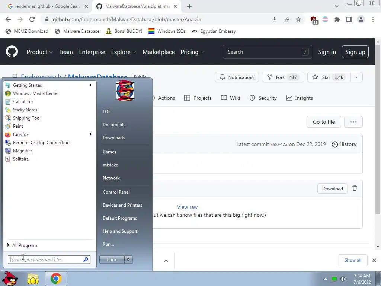Click the Go to file button
The height and width of the screenshot is (286, 381).
point(324,122)
